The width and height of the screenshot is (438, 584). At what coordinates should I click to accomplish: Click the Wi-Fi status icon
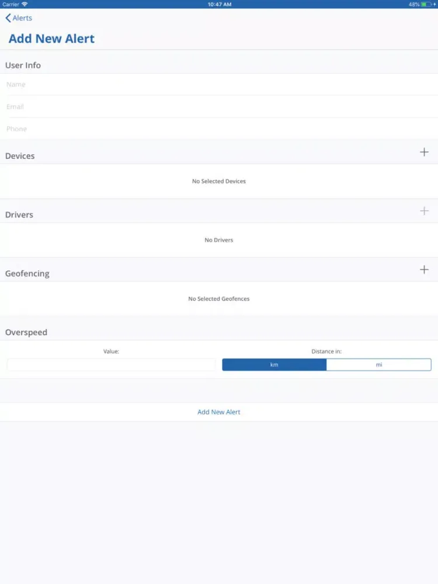tap(25, 4)
